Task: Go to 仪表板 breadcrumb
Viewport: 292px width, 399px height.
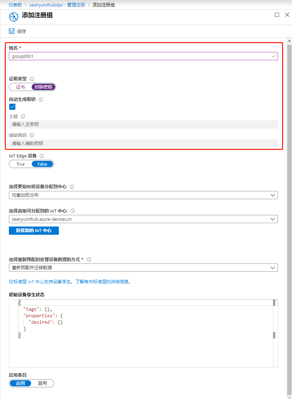Action: (x=15, y=5)
